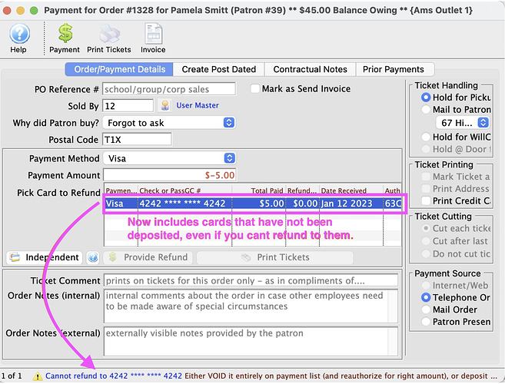
Task: Enable the Print Credit Card checkbox
Action: point(426,200)
